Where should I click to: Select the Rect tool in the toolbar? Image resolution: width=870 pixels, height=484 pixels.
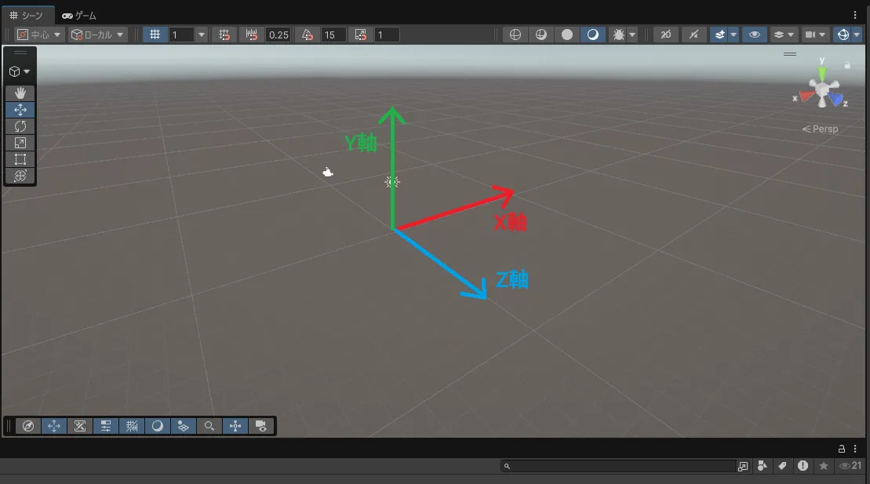tap(20, 159)
